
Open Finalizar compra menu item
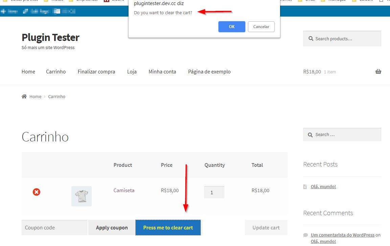[x=96, y=72]
